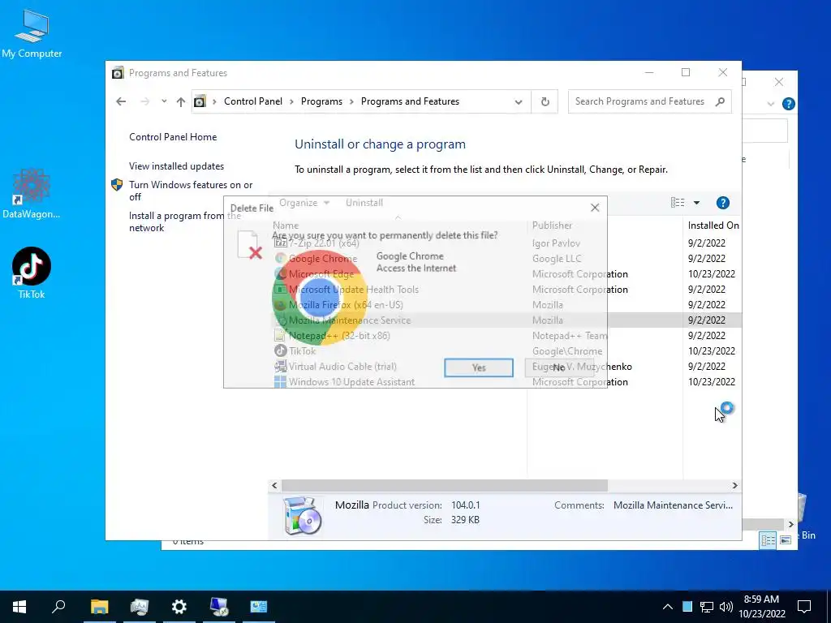Open the address bar history dropdown
Image resolution: width=831 pixels, height=623 pixels.
[x=519, y=101]
